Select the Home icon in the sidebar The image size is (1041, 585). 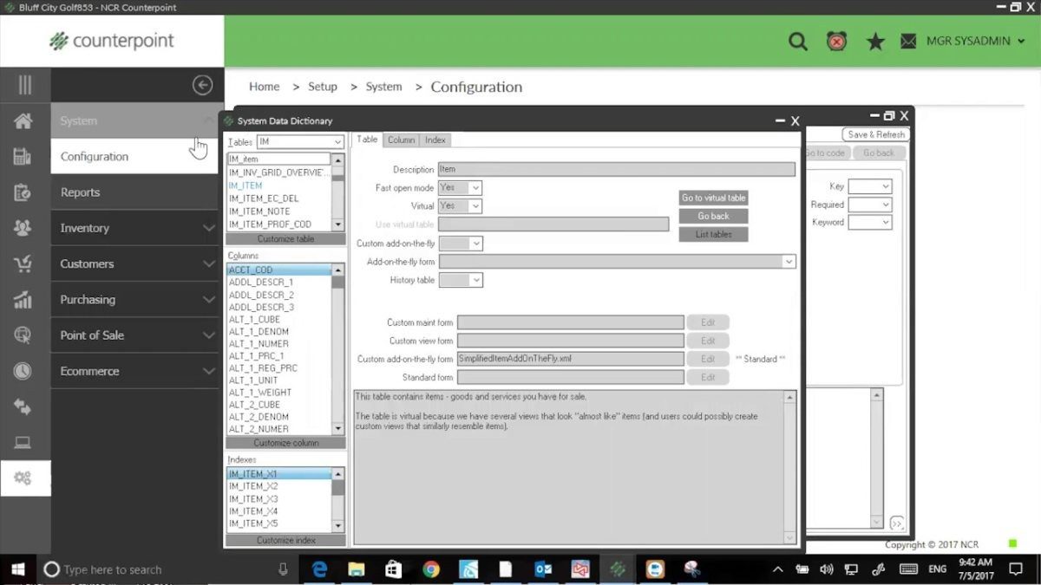pyautogui.click(x=25, y=120)
